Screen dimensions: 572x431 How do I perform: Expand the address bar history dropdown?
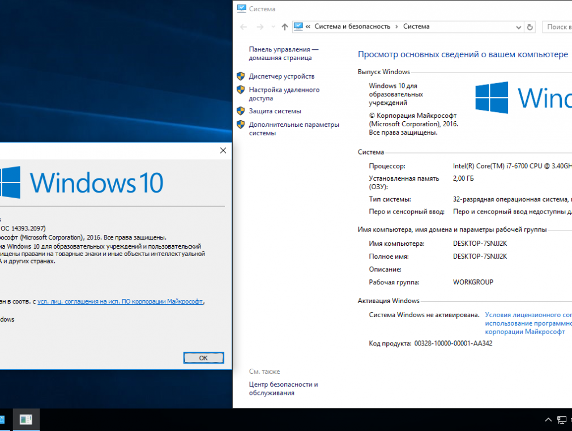[x=518, y=27]
